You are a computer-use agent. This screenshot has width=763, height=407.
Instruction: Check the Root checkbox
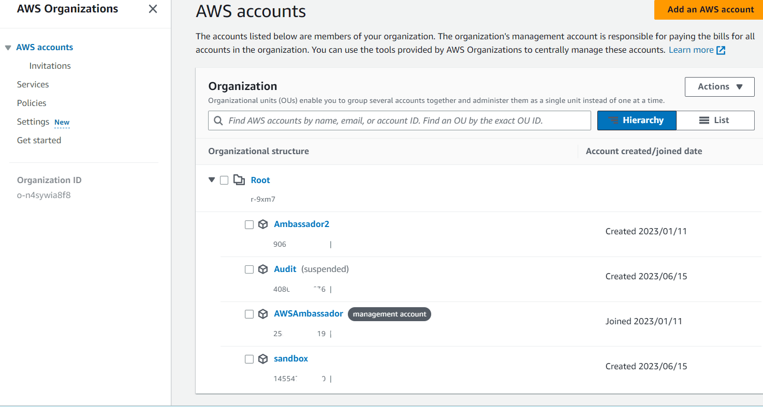click(224, 180)
